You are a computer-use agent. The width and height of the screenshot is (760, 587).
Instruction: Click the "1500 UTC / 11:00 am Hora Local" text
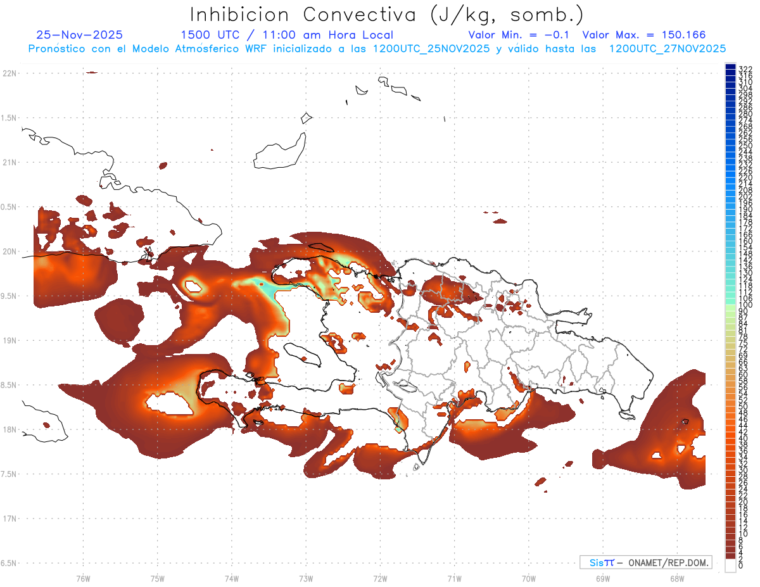[x=287, y=35]
